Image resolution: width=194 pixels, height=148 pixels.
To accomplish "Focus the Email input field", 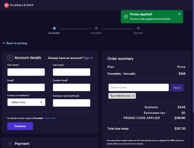I will 26,87.
